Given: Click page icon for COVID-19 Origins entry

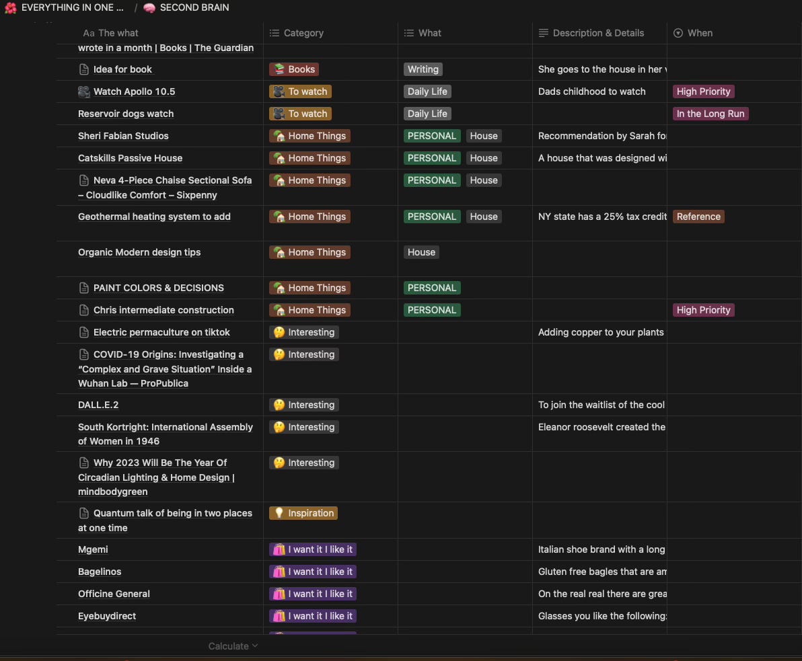Looking at the screenshot, I should coord(84,354).
